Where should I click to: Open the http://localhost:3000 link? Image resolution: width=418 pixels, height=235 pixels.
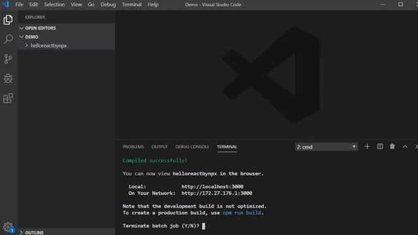(212, 187)
